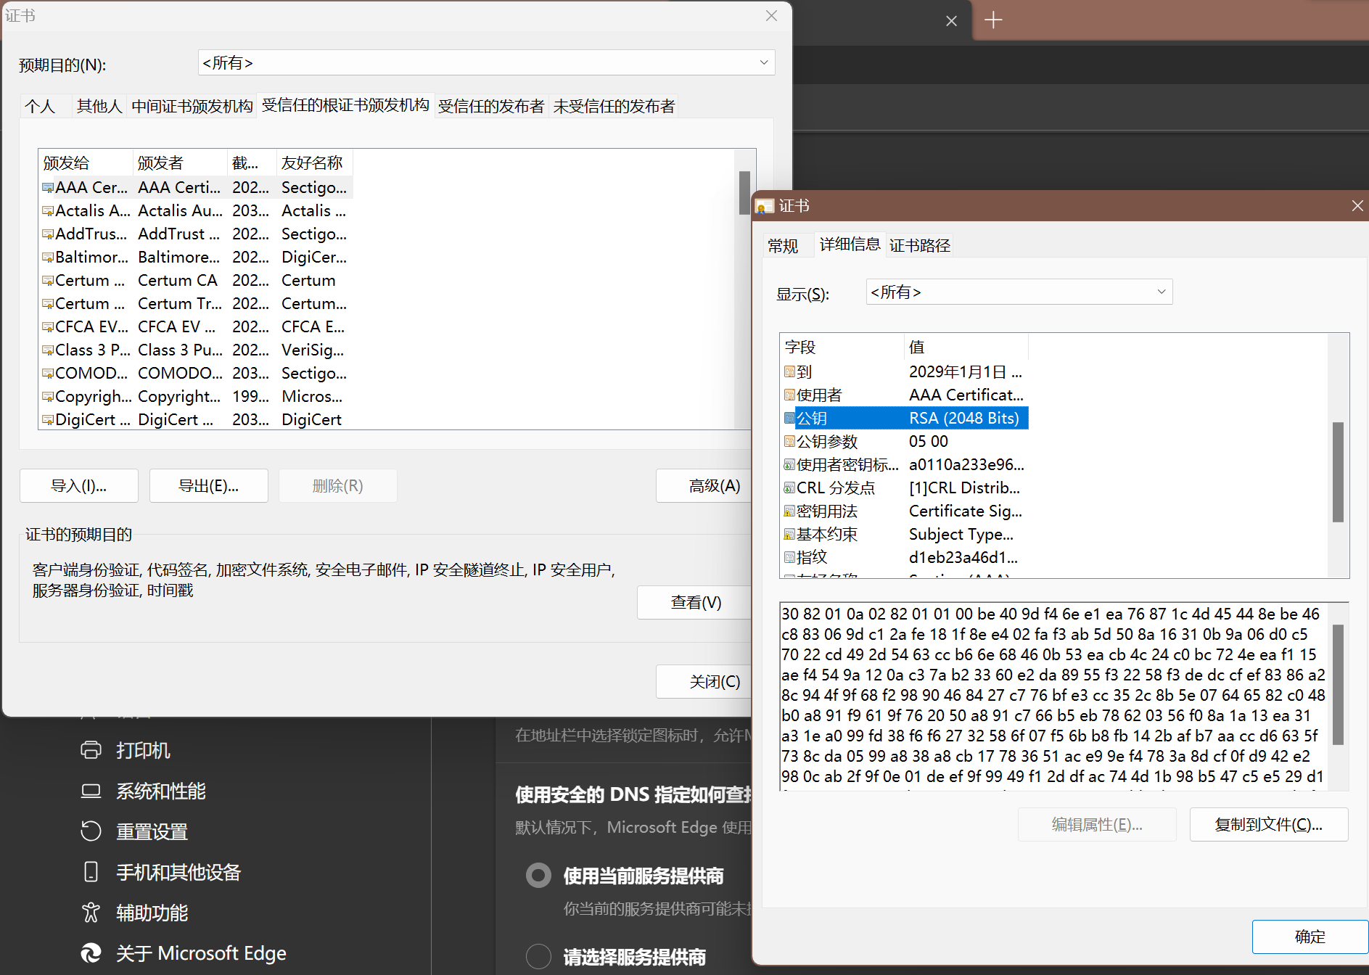Click the field list scrollbar thumb
This screenshot has height=975, width=1369.
[1338, 472]
